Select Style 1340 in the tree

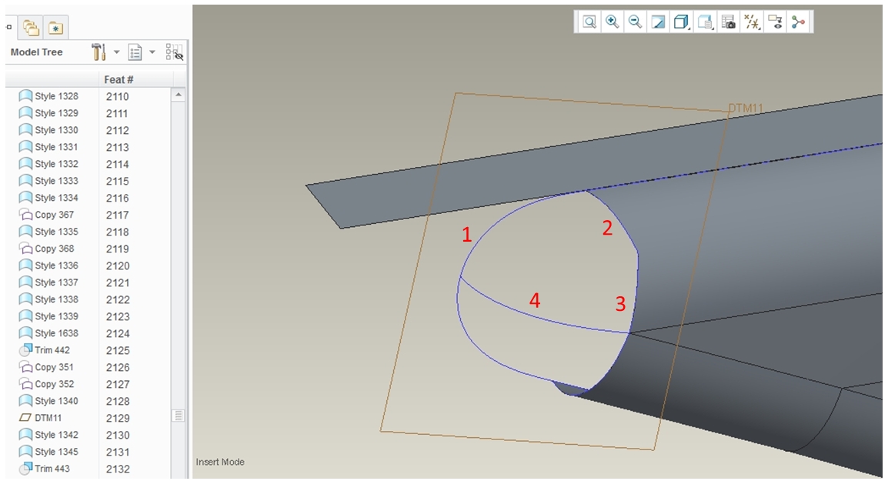click(x=48, y=401)
